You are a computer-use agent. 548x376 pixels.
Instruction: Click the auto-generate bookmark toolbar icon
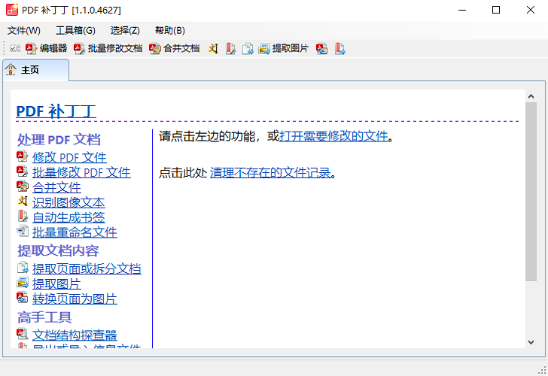coord(230,49)
